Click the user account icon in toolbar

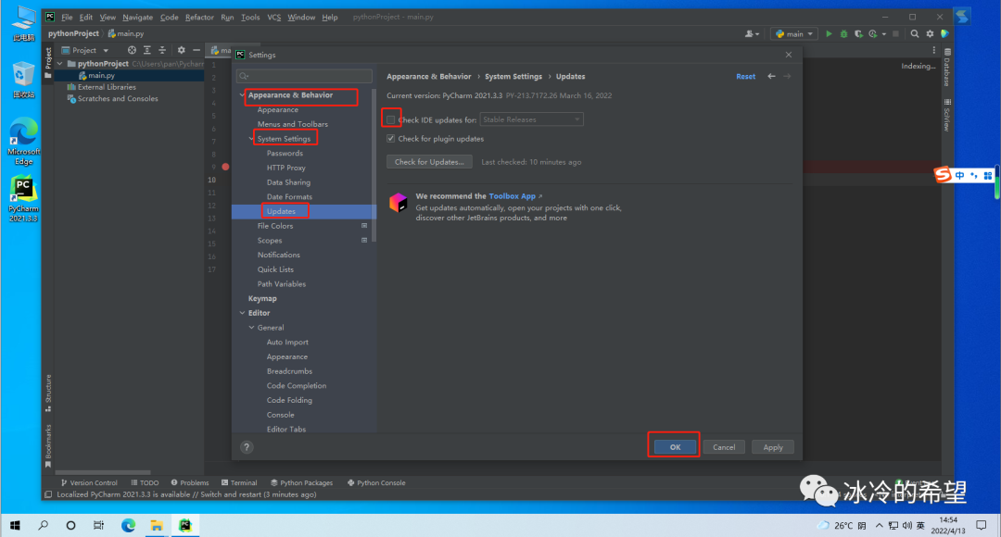pyautogui.click(x=752, y=34)
